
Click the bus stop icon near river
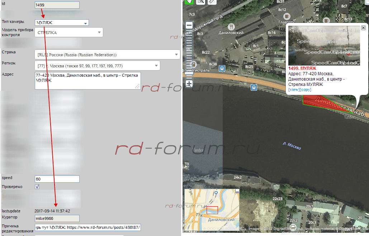point(254,87)
